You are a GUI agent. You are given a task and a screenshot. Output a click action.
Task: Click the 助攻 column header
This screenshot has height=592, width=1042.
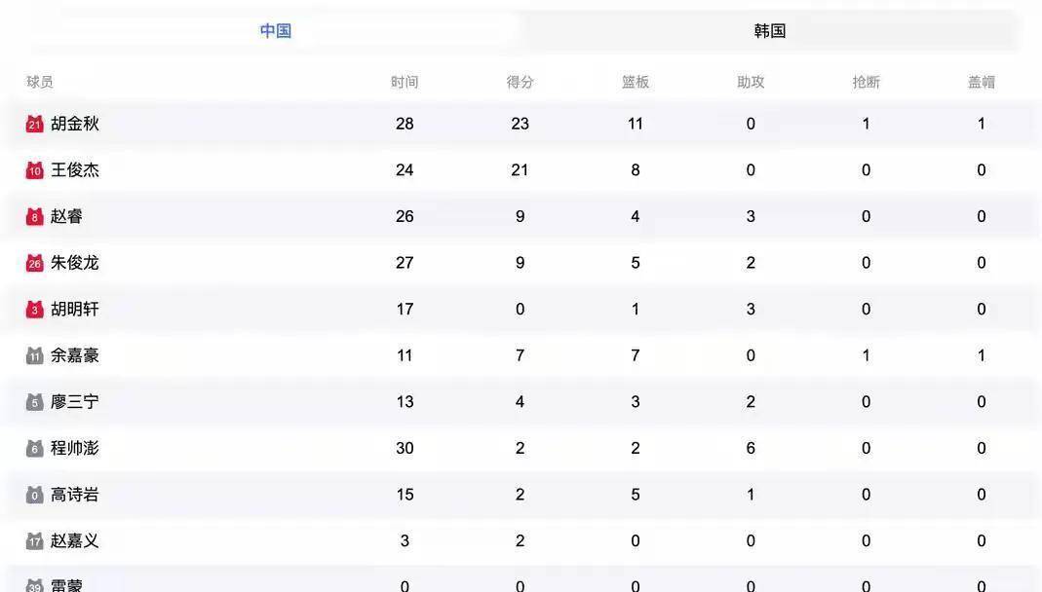click(750, 82)
